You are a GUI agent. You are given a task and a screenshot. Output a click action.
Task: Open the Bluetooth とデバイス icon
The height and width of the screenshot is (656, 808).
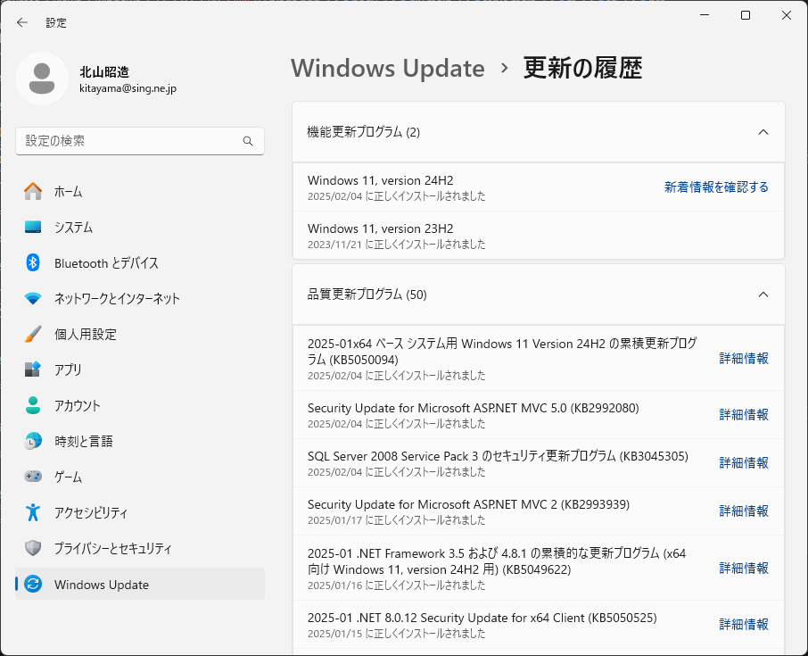point(33,262)
